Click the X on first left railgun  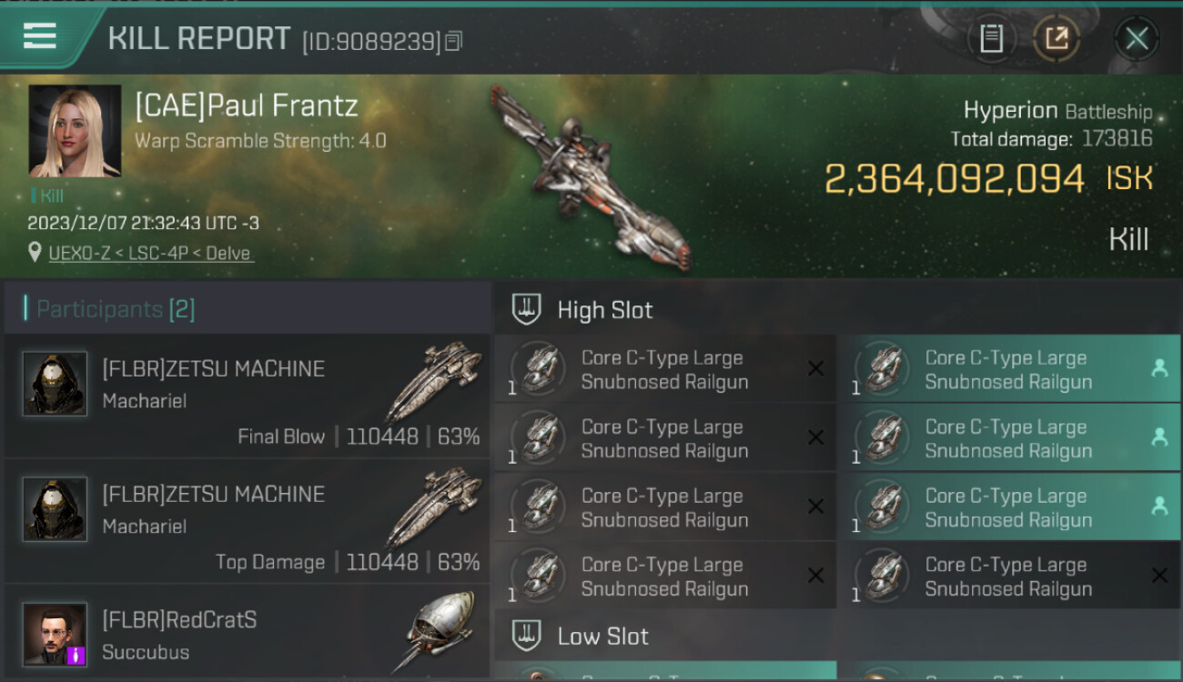click(815, 368)
